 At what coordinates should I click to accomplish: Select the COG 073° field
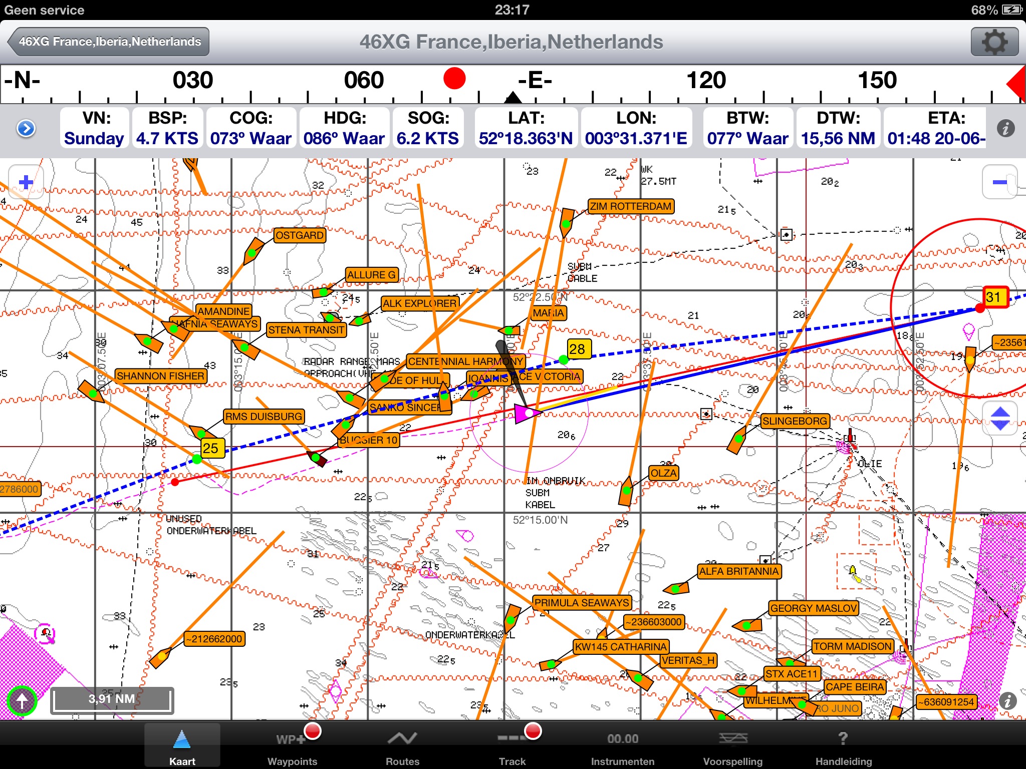pos(251,128)
